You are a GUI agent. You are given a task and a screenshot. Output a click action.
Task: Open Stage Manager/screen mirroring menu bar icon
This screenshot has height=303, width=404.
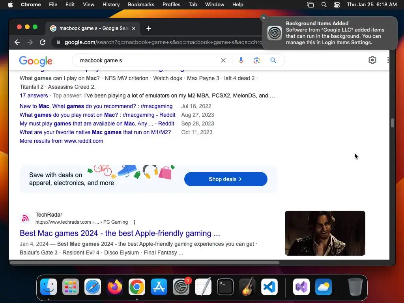coord(310,5)
